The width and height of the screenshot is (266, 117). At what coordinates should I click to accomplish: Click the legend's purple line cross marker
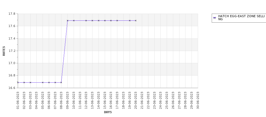click(215, 18)
